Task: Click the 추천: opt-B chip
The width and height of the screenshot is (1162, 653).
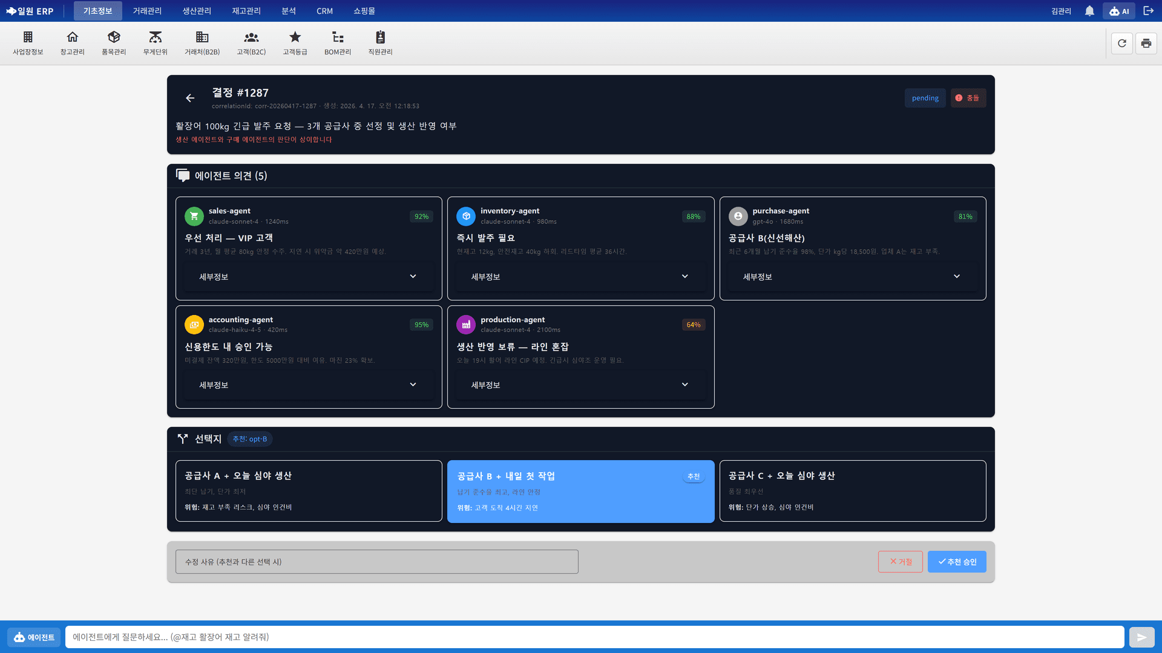Action: [x=250, y=439]
